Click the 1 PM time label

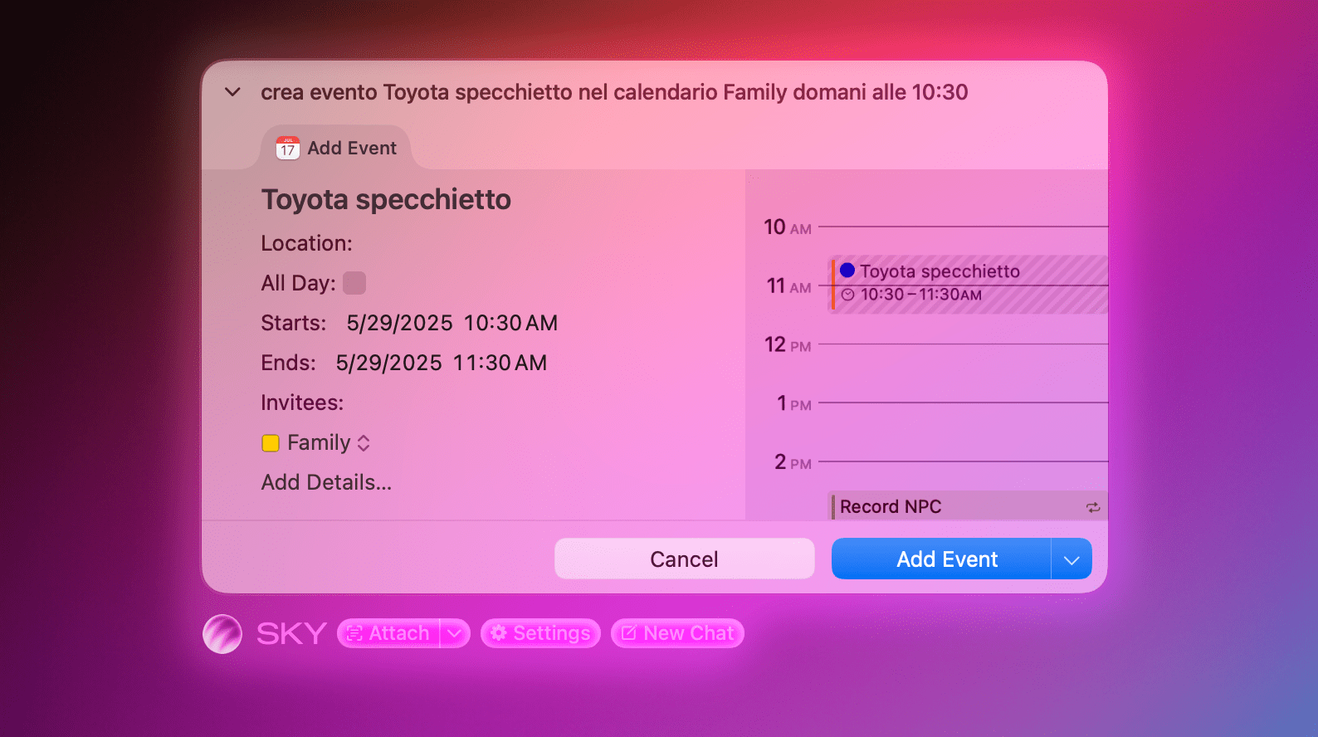pyautogui.click(x=793, y=403)
